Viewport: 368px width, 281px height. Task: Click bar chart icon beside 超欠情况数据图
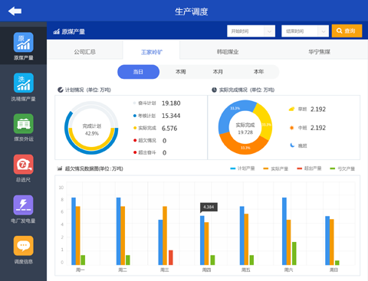coord(60,168)
